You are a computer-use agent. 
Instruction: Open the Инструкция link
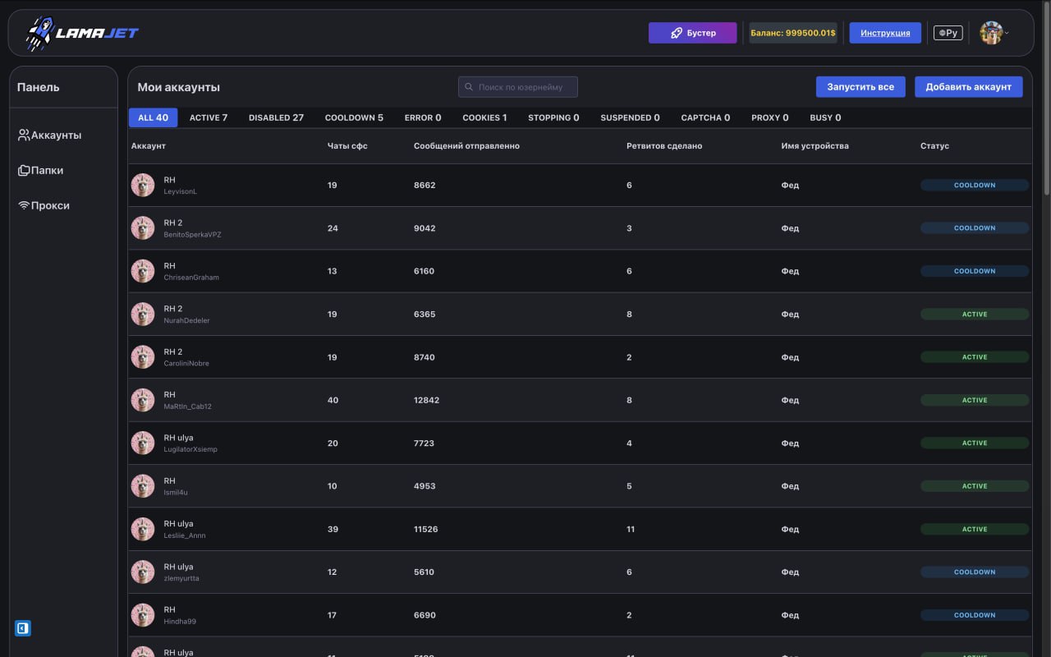(885, 33)
